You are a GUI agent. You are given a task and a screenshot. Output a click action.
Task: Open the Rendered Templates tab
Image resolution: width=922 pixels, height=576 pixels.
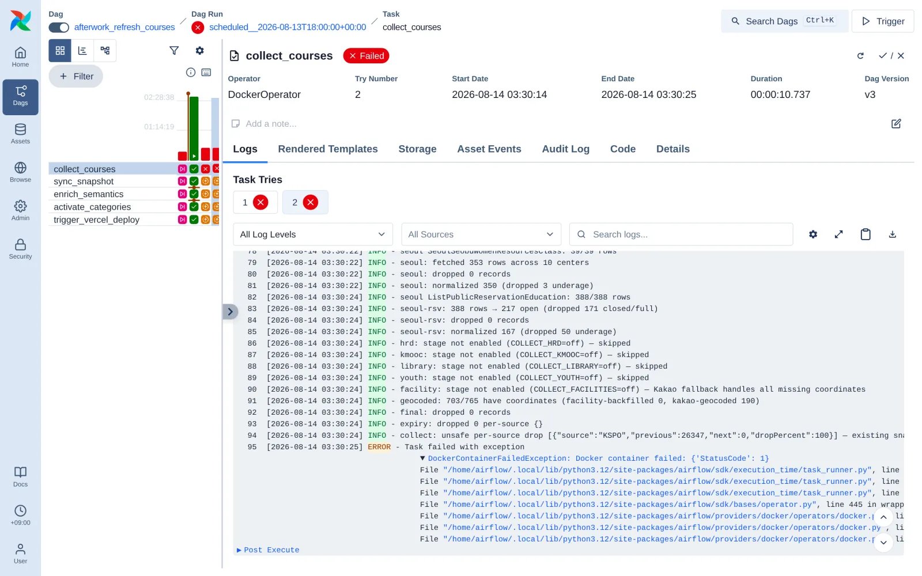click(328, 149)
